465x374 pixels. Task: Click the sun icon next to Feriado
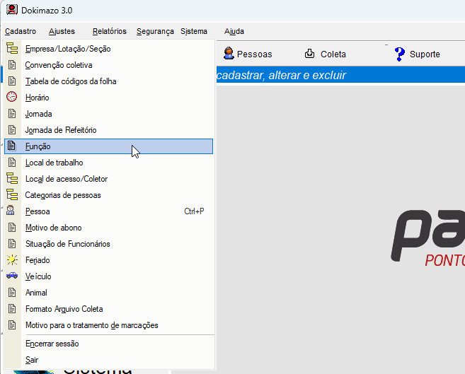[x=11, y=260]
